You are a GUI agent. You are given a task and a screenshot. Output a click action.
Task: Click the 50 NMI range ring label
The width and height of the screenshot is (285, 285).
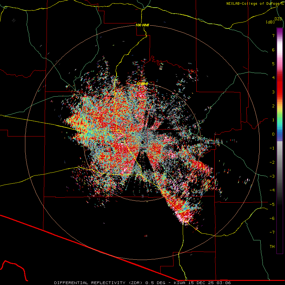tap(142, 84)
